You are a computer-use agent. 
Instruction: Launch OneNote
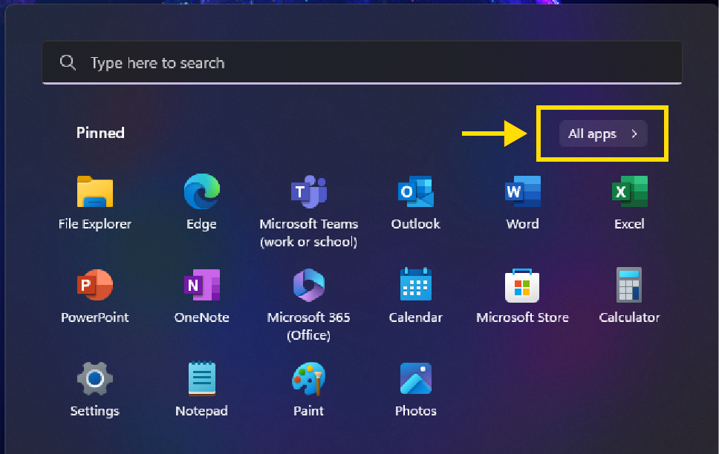[201, 286]
